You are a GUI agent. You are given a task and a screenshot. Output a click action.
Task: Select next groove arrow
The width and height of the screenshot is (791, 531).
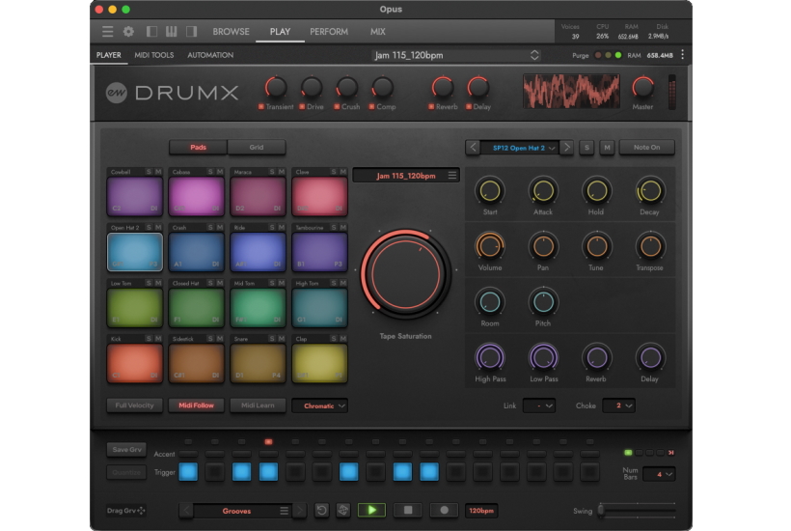[300, 511]
